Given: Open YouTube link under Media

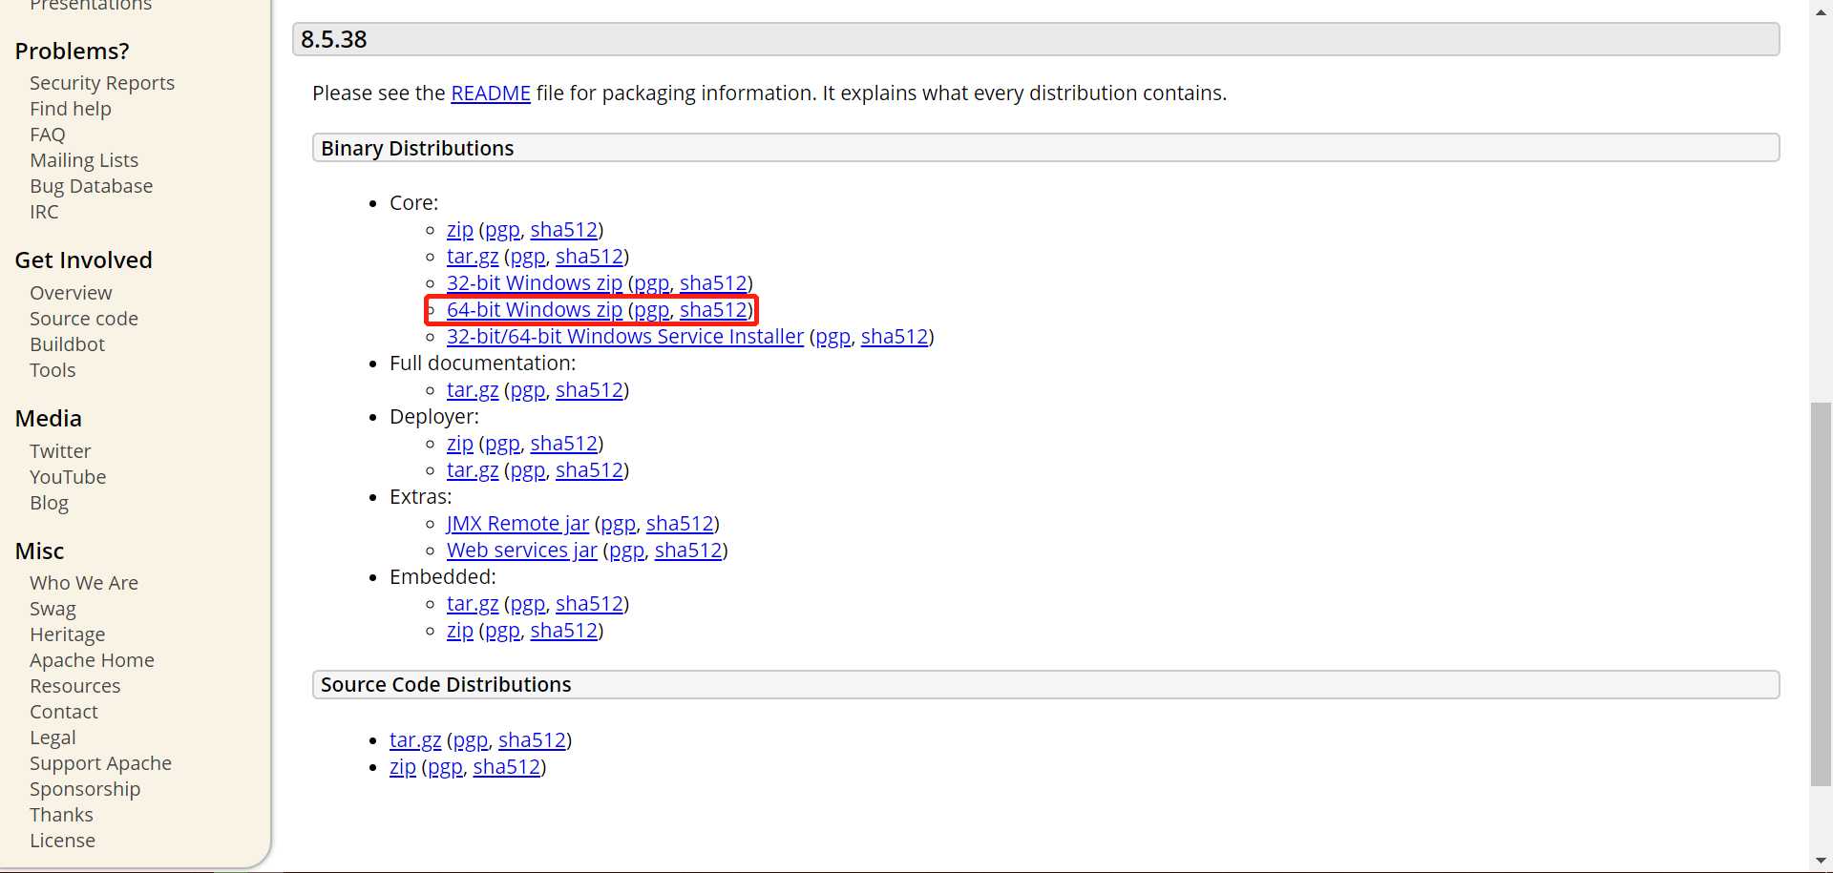Looking at the screenshot, I should click(x=68, y=477).
